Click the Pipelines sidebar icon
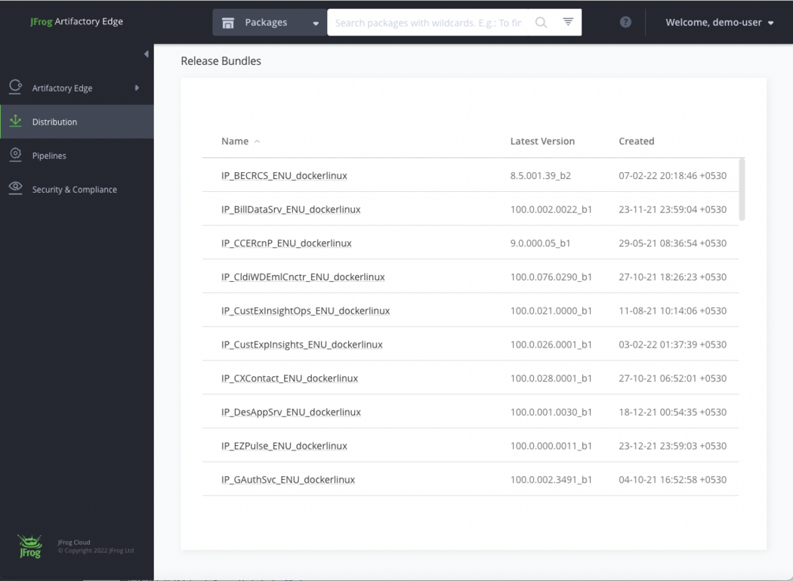 coord(16,155)
